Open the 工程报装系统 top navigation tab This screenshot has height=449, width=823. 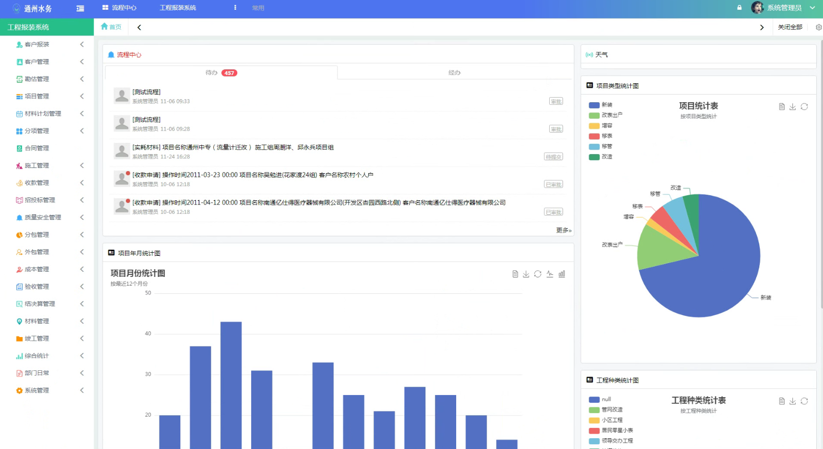coord(178,8)
